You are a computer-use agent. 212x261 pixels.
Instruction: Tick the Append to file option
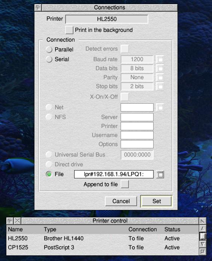(125, 184)
